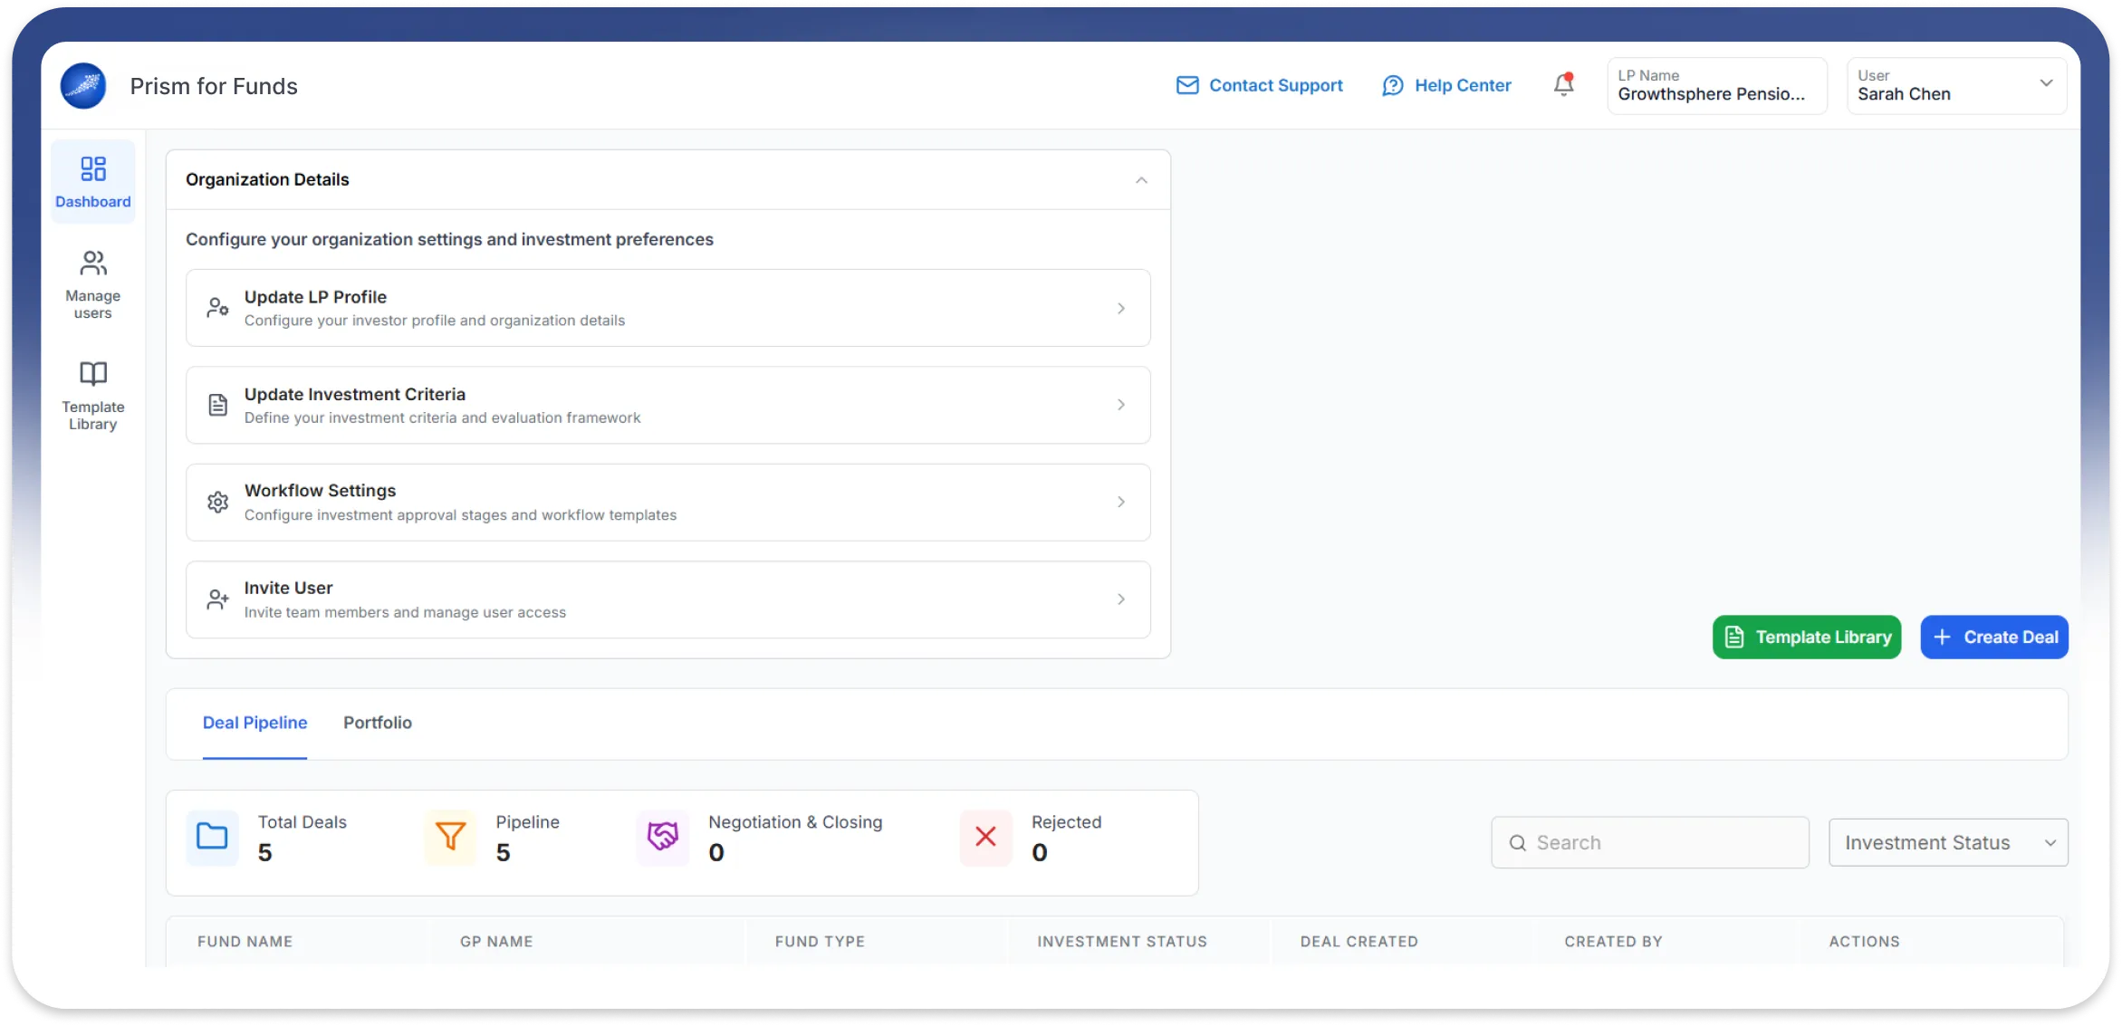Open the Workflow Settings option
2122x1026 pixels.
[x=667, y=503]
